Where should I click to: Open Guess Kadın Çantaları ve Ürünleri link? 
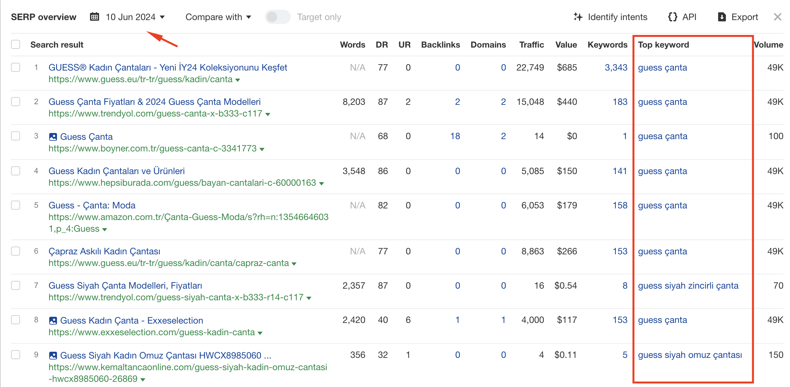(117, 171)
